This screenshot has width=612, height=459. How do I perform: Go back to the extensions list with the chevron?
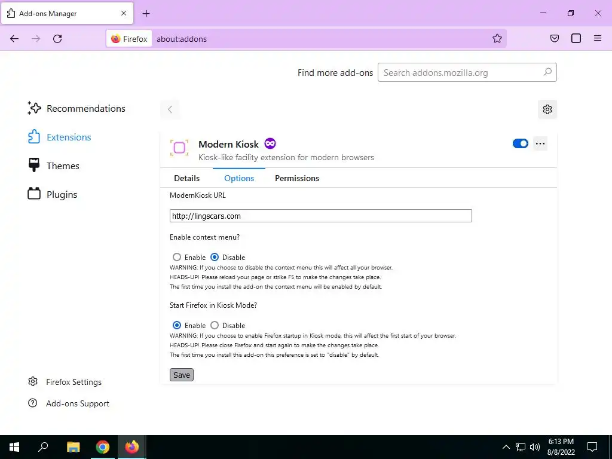click(x=170, y=109)
